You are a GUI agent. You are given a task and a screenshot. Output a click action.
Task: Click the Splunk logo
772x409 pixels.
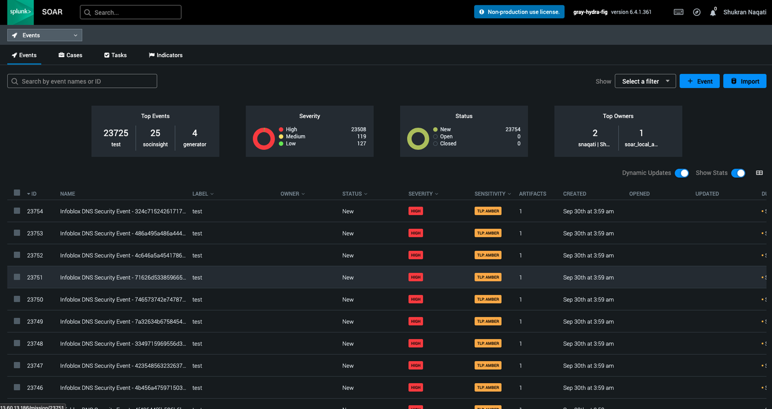(21, 12)
